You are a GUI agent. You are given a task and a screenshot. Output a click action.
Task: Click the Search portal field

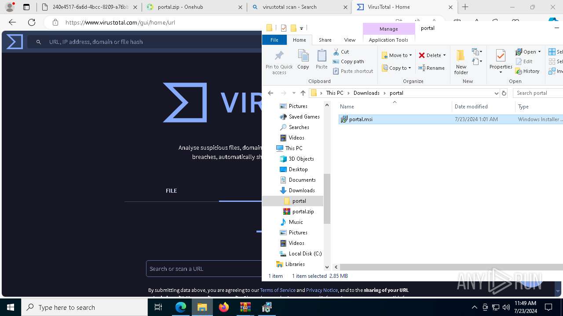[x=538, y=93]
